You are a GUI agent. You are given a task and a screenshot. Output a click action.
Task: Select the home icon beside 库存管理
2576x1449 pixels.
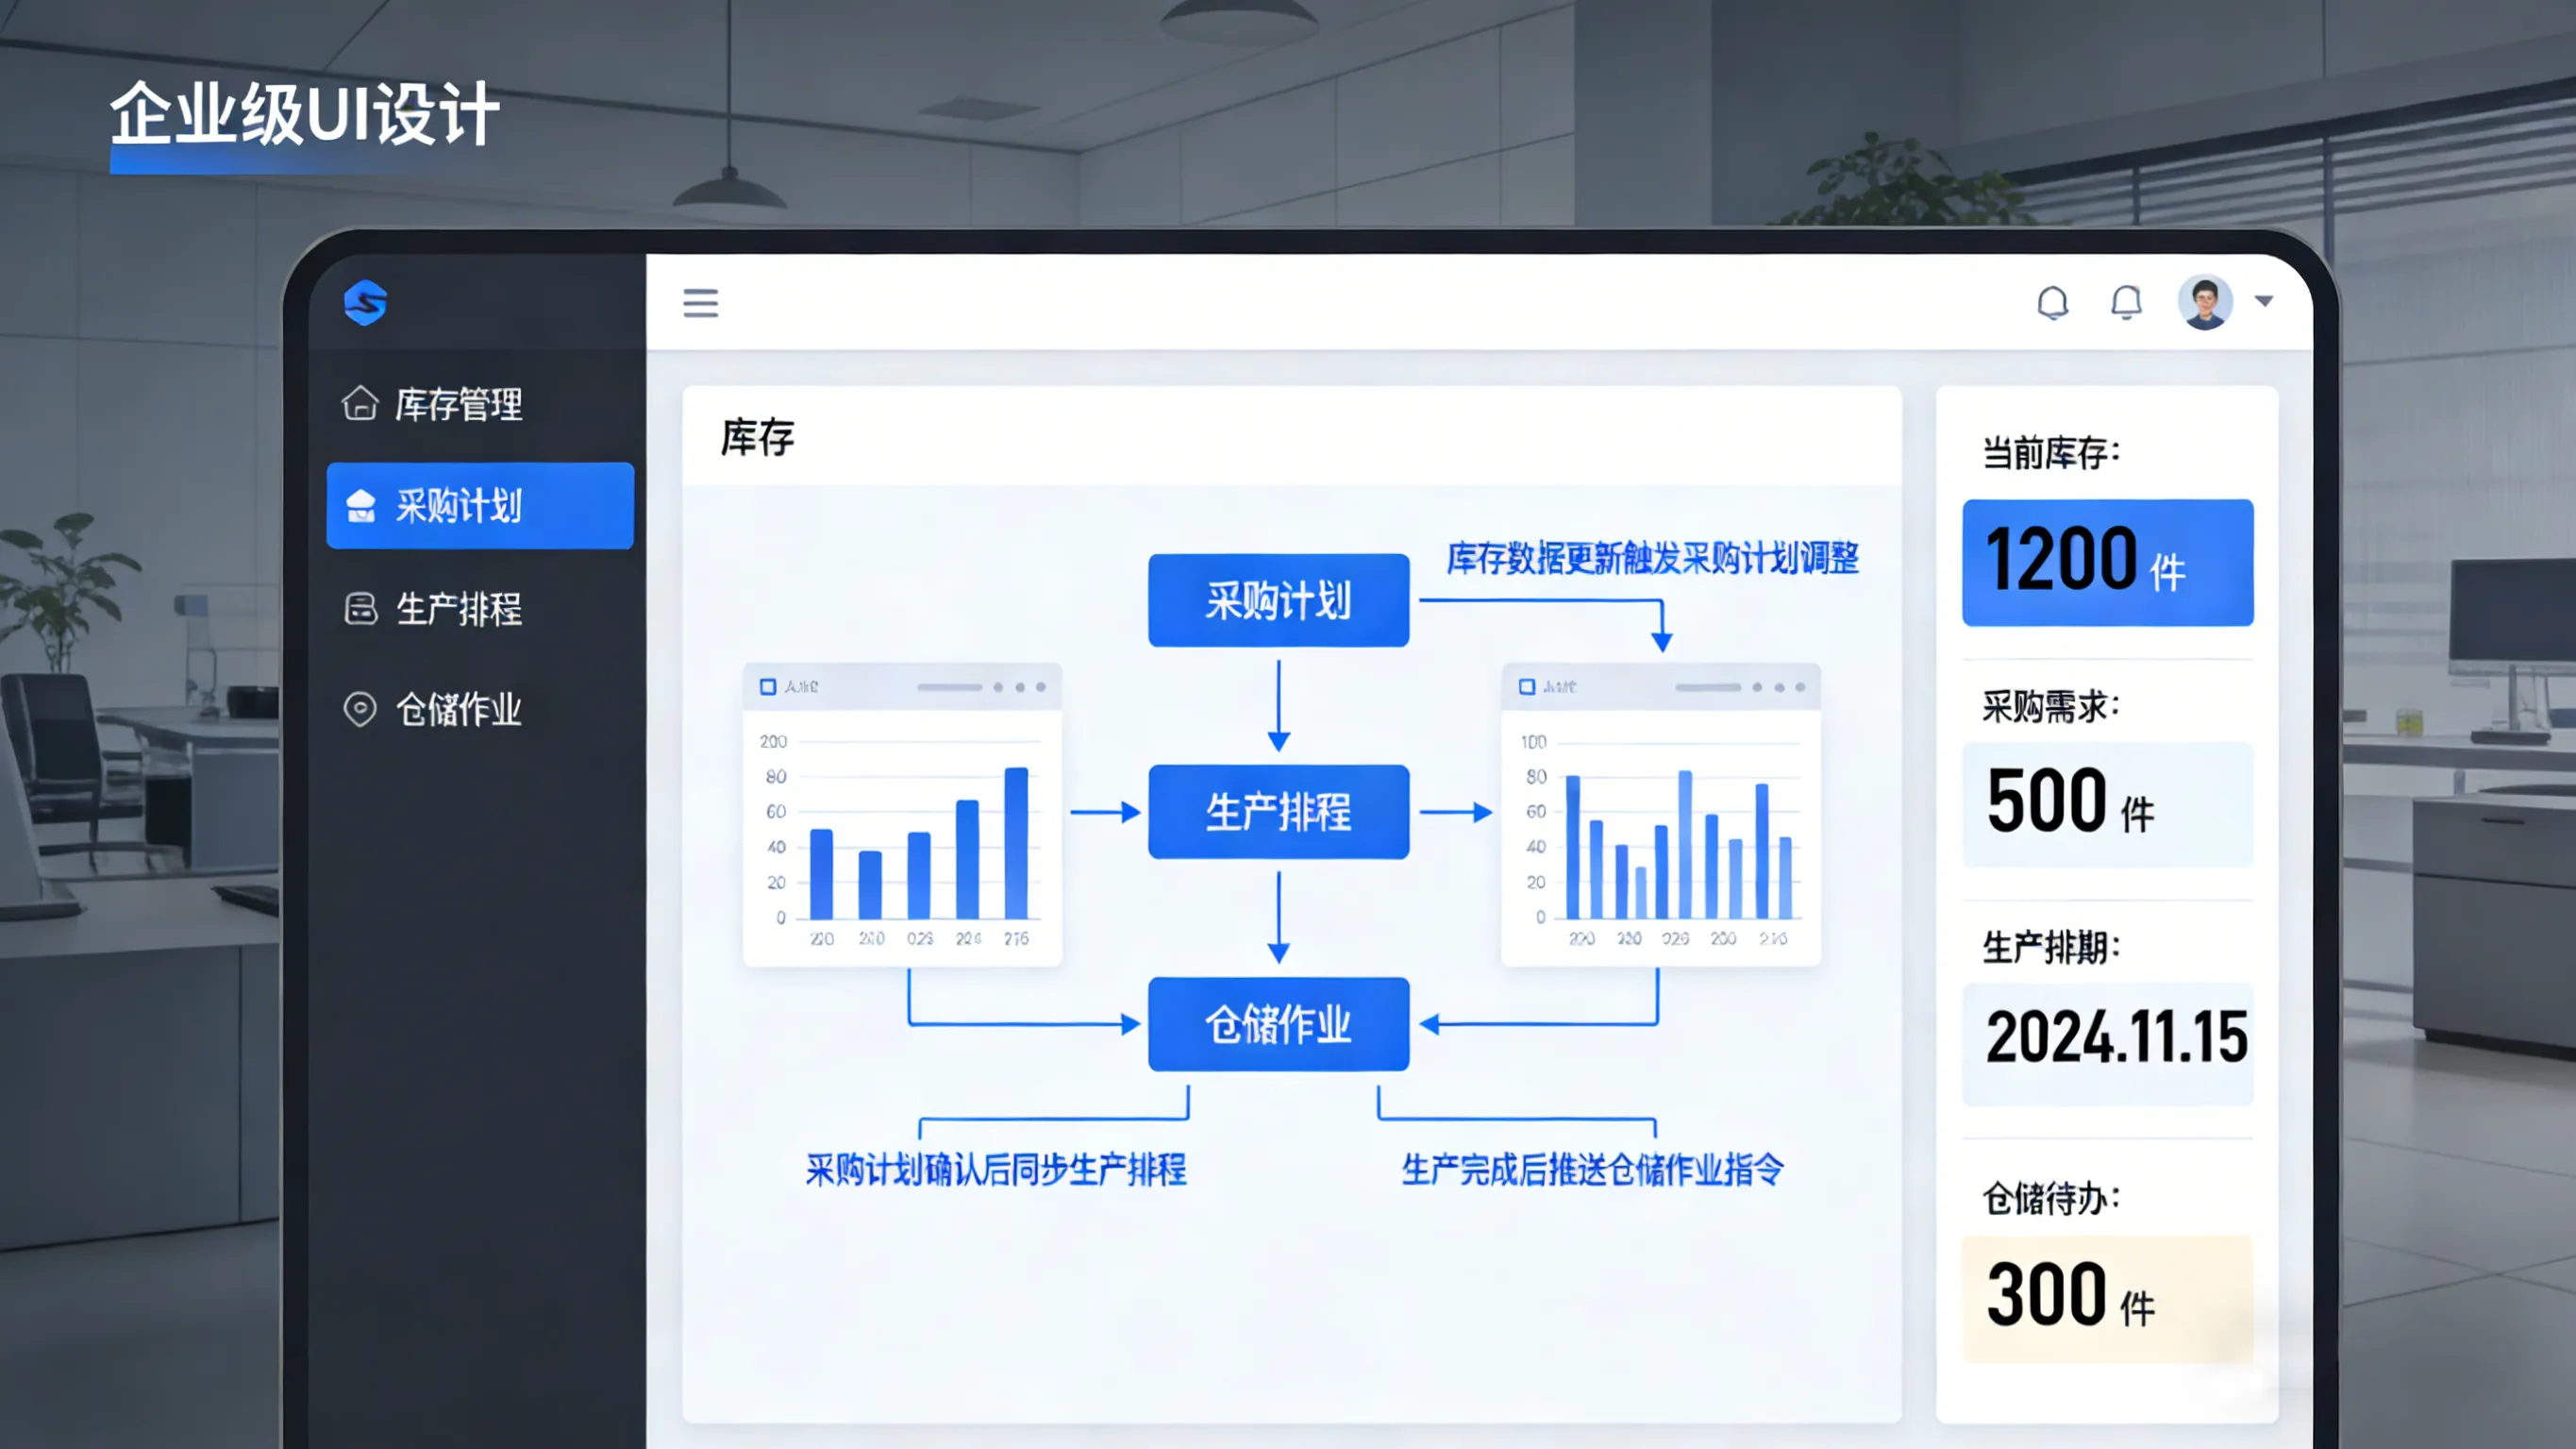pyautogui.click(x=361, y=404)
